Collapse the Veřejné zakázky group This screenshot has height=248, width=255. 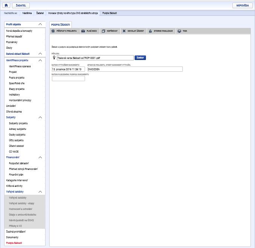click(x=40, y=192)
